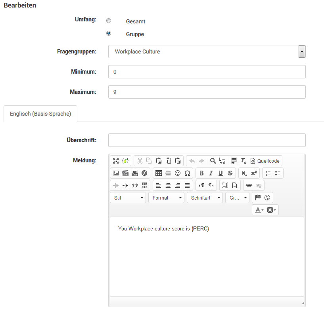Insert a hyperlink

coord(249,185)
